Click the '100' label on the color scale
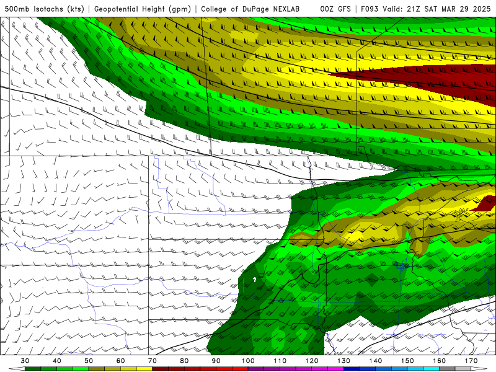 (x=249, y=361)
